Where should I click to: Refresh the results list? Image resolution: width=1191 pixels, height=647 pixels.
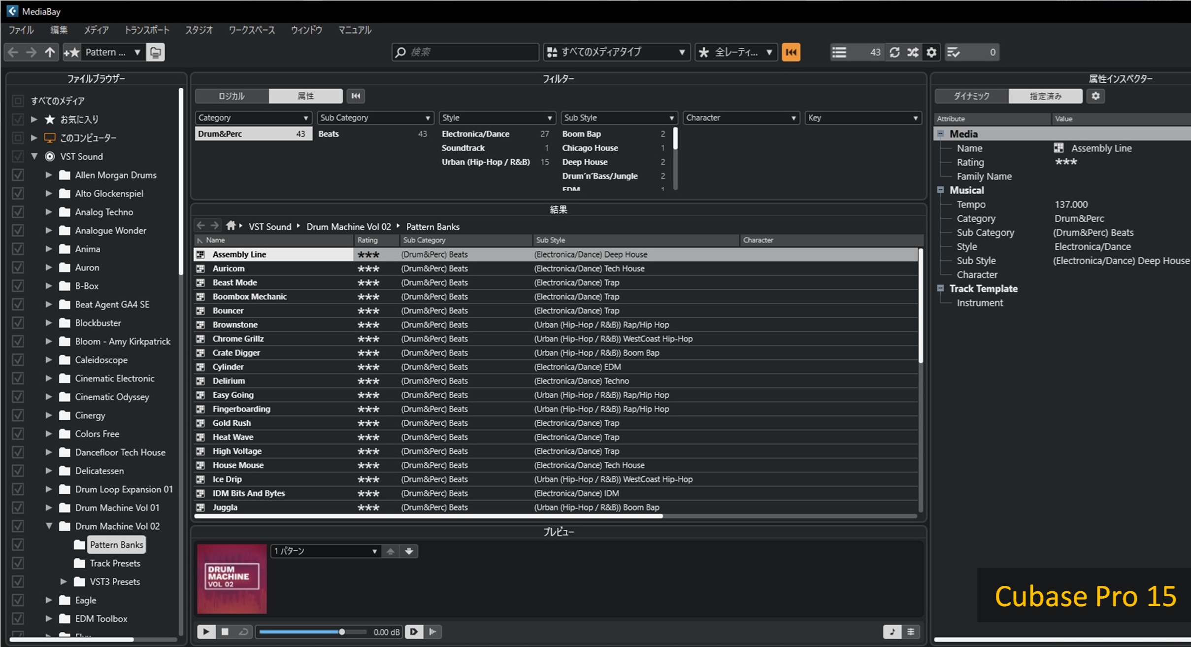pyautogui.click(x=894, y=52)
